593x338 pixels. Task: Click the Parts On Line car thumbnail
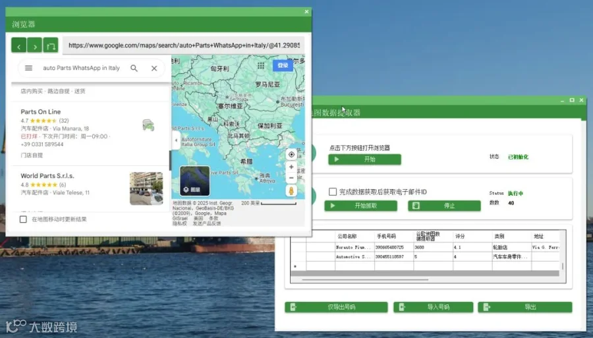click(x=148, y=125)
